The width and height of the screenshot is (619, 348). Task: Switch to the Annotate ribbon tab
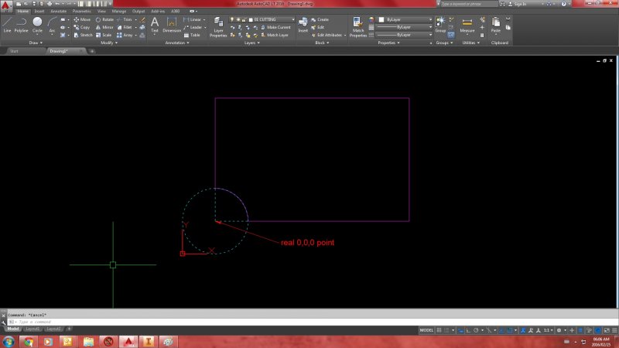(58, 12)
